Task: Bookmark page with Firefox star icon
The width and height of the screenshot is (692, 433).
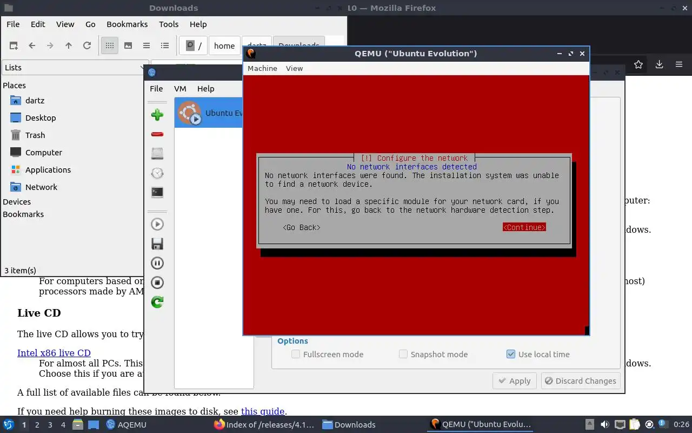Action: coord(638,64)
